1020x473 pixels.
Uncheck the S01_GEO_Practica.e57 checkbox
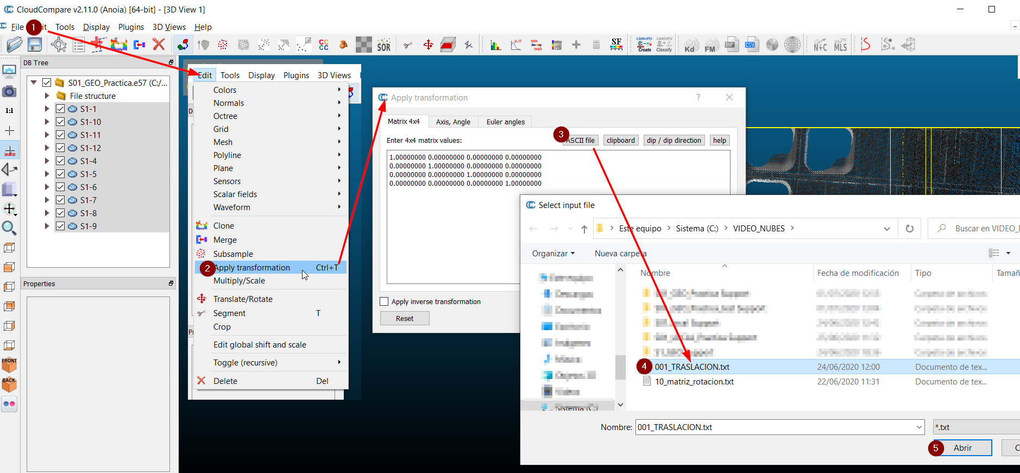click(x=47, y=83)
